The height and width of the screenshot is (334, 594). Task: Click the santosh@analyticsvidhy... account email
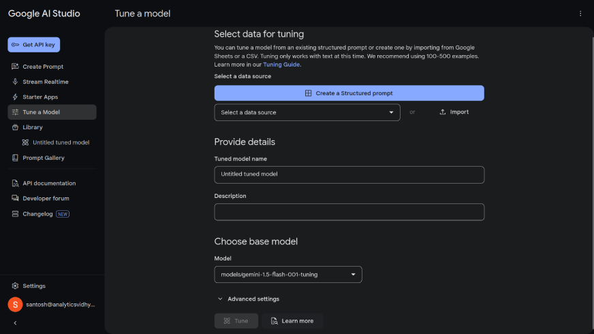[x=60, y=305]
